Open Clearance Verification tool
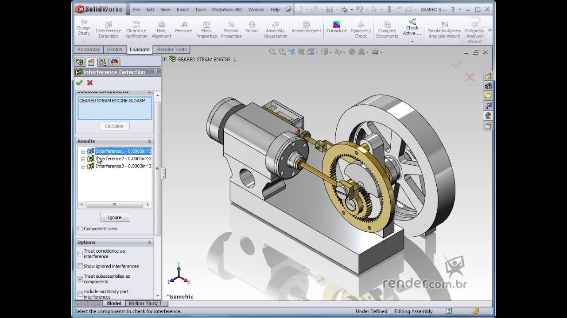Screen dimensions: 567x318 tap(136, 30)
